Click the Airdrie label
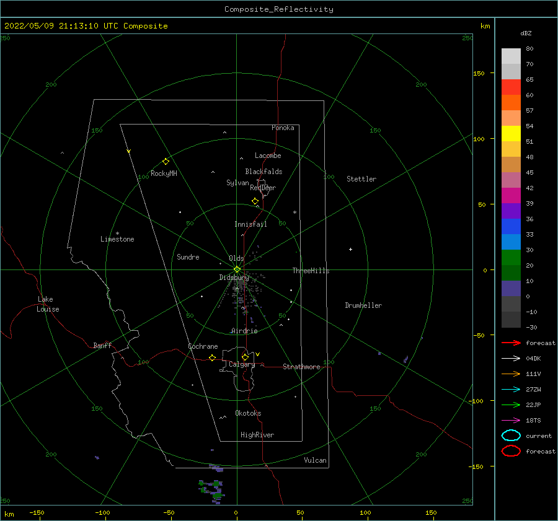Screen dimensions: 558x521 244,331
